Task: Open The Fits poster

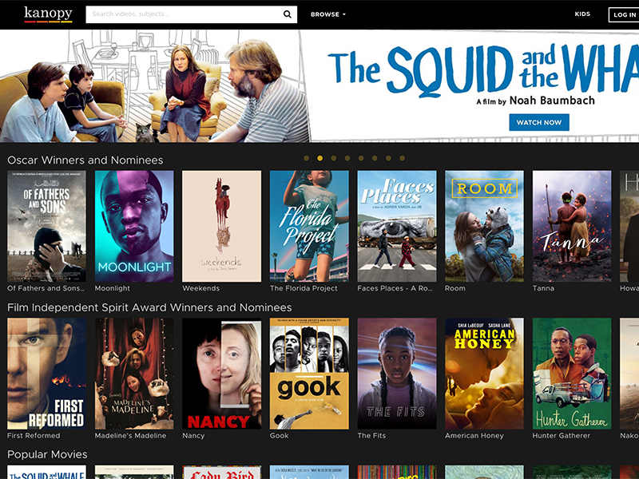Action: point(397,374)
